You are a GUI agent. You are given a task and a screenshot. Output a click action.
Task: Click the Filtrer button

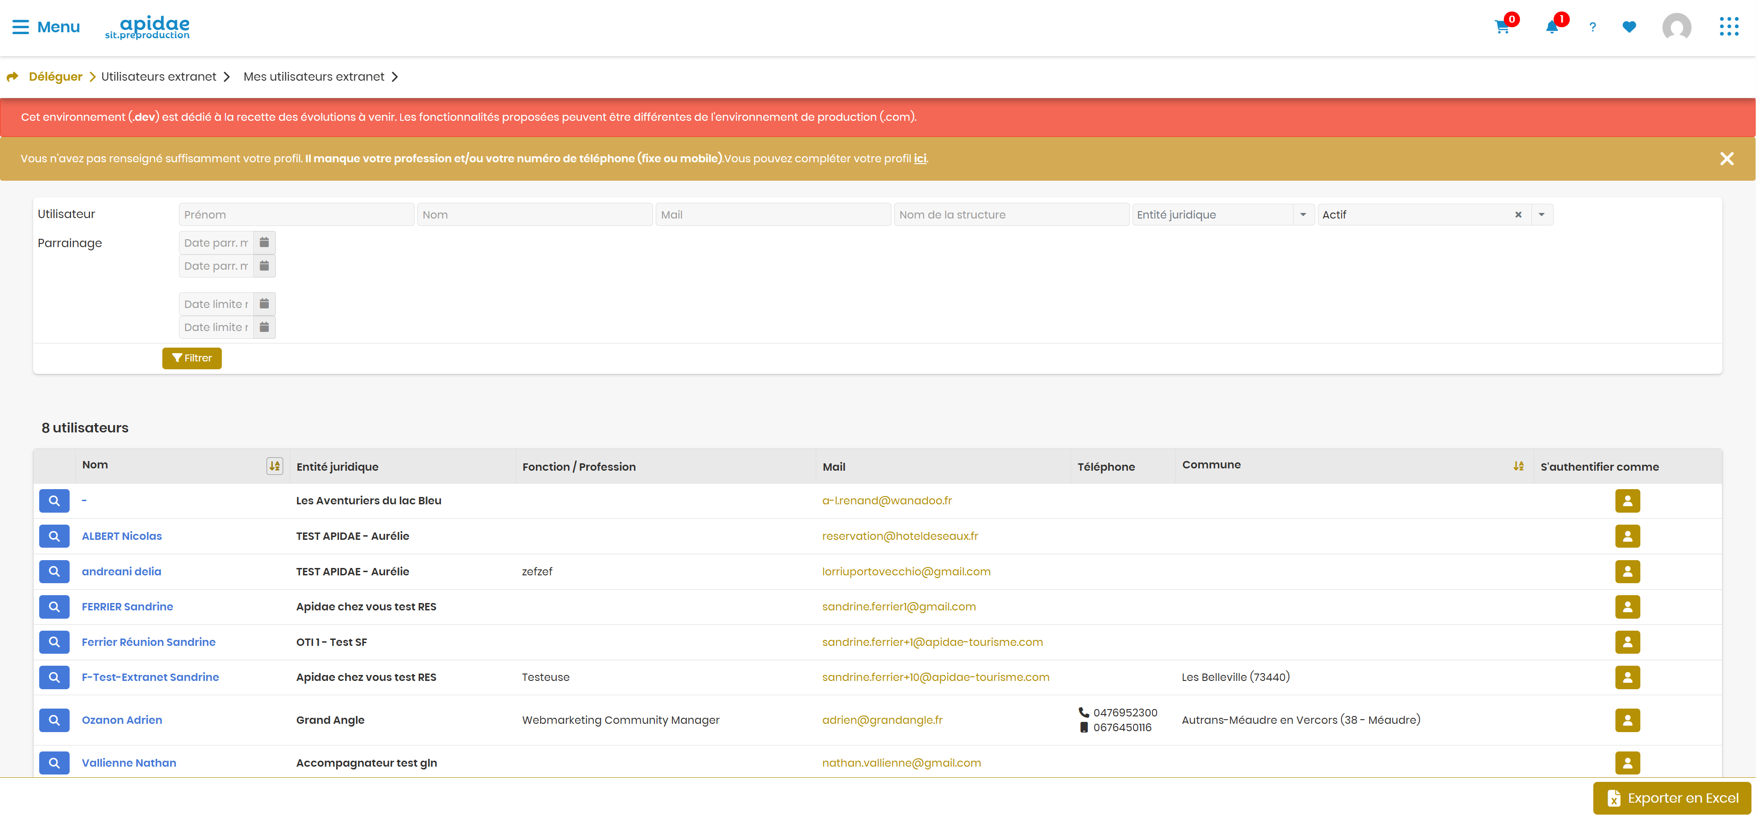pyautogui.click(x=192, y=359)
